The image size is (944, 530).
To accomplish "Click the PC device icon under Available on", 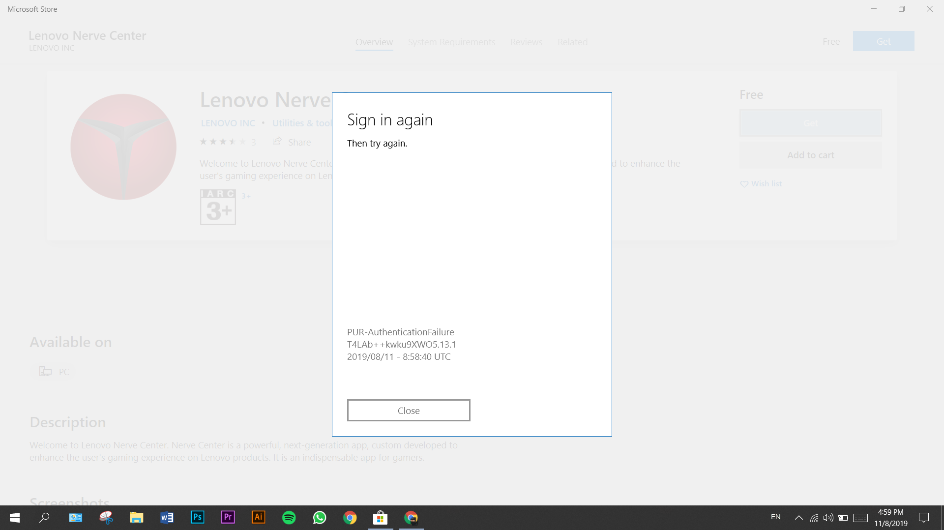I will pyautogui.click(x=45, y=372).
